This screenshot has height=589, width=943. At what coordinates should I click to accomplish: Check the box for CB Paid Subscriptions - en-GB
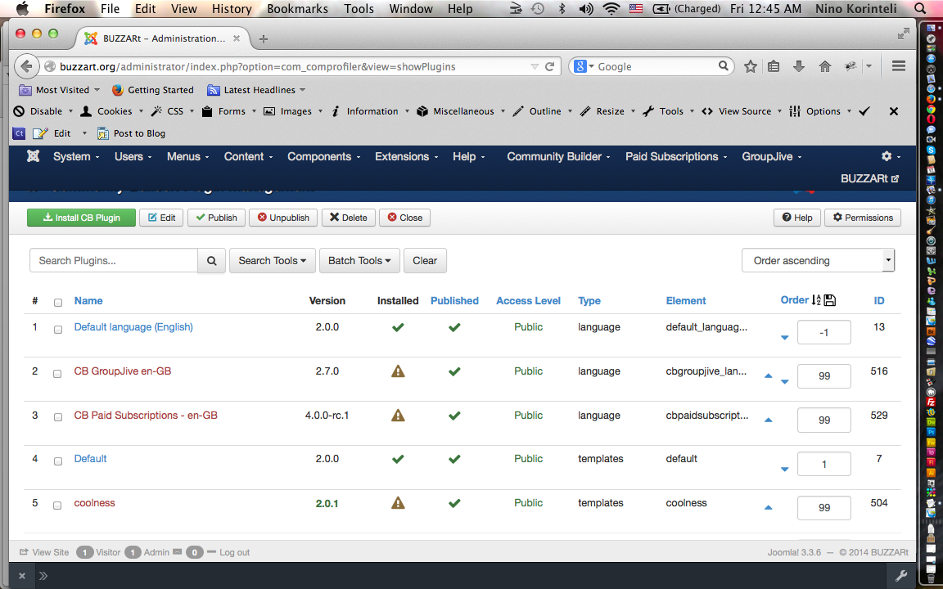[x=58, y=417]
